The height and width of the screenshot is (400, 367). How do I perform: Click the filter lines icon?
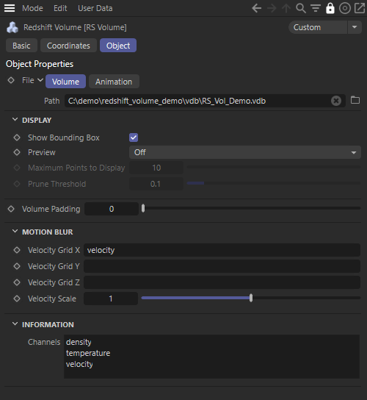coord(316,8)
